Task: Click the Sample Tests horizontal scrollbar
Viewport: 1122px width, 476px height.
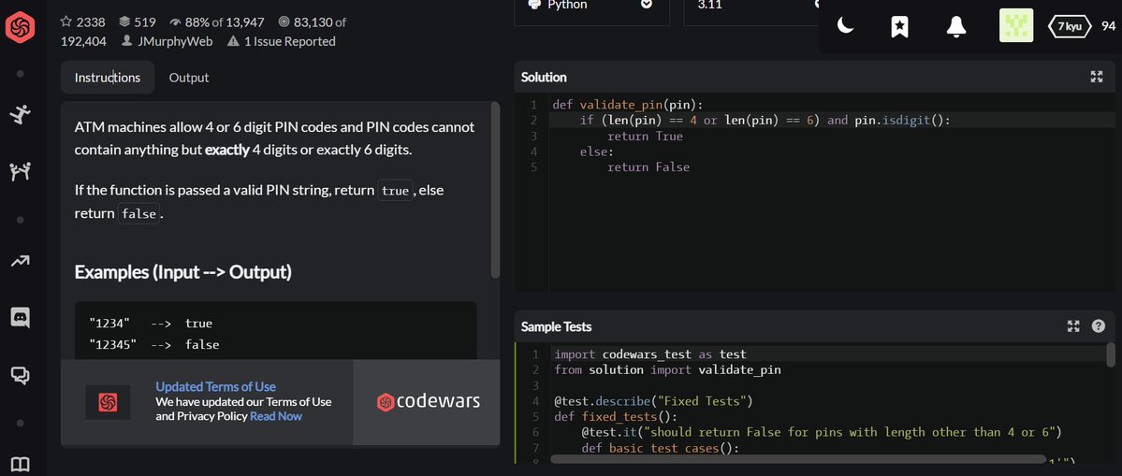Action: click(x=798, y=459)
